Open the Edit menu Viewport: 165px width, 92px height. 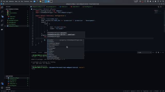tap(7, 1)
